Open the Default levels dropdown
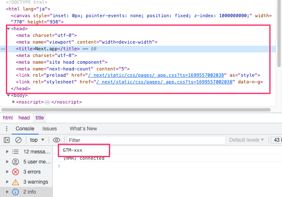282x197 pixels. (x=246, y=140)
